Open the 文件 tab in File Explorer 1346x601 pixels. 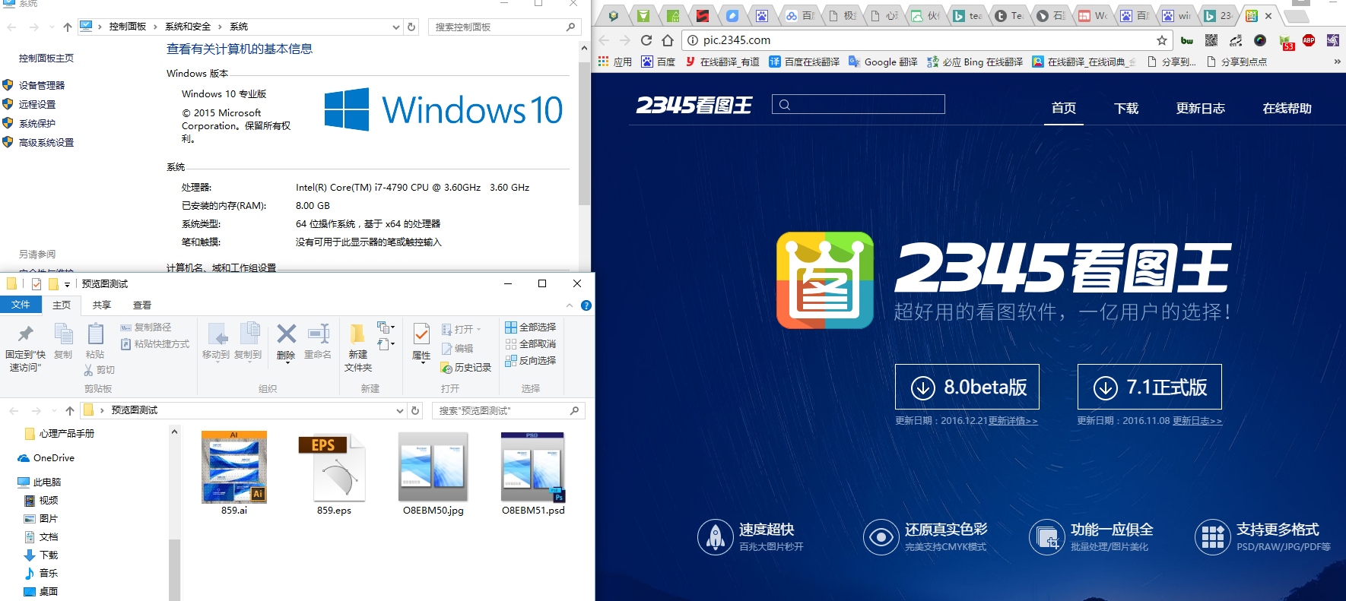(21, 305)
